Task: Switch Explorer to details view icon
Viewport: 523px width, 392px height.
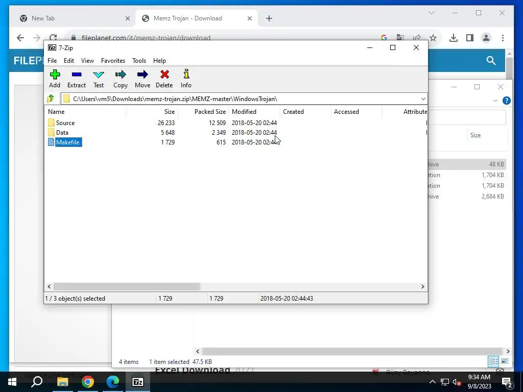Action: (494, 361)
